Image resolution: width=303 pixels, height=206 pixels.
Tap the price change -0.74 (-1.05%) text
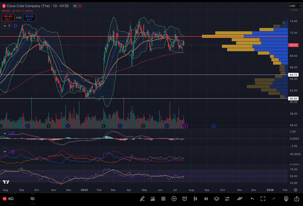(21, 11)
